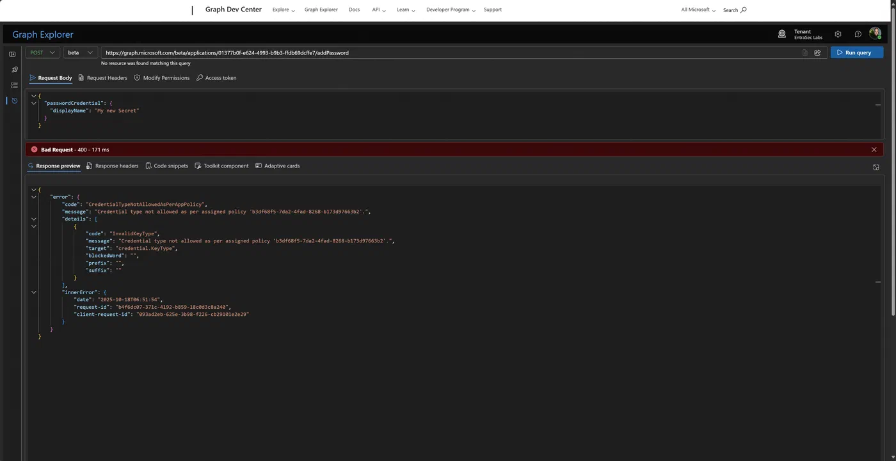This screenshot has height=461, width=896.
Task: Click the documentation page icon in URL bar
Action: pyautogui.click(x=804, y=52)
